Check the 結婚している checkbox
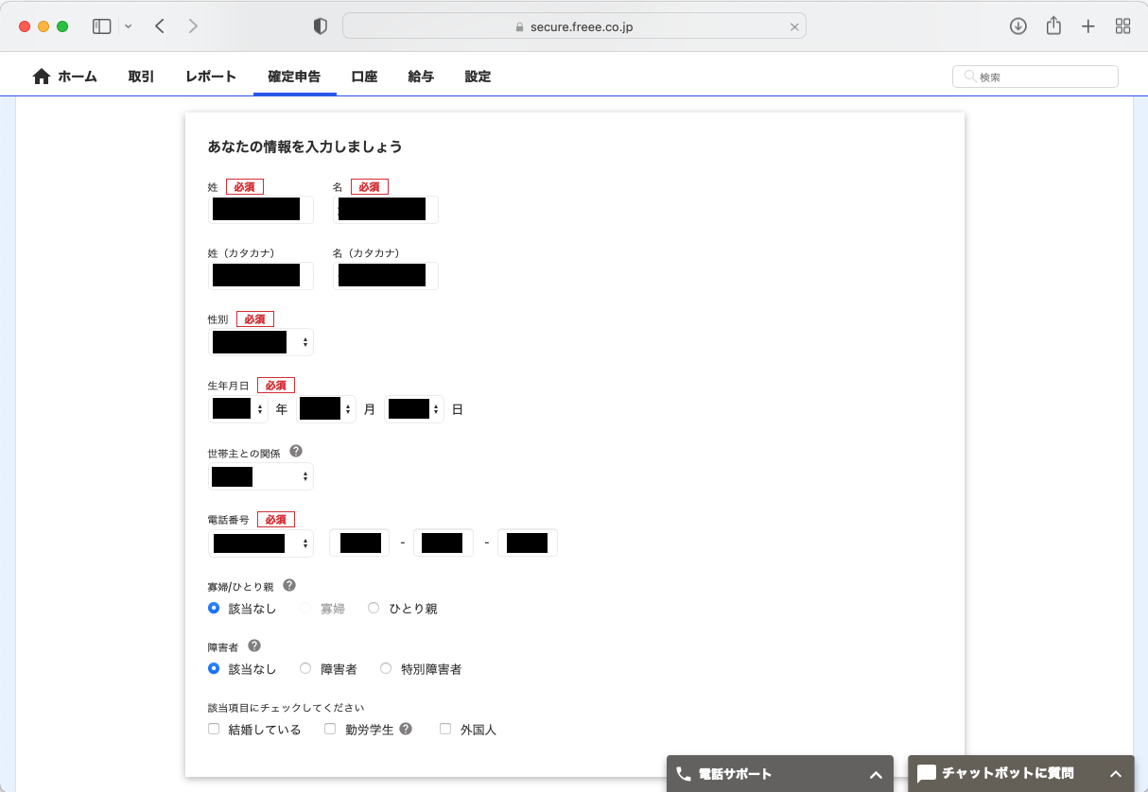The image size is (1148, 792). coord(214,729)
